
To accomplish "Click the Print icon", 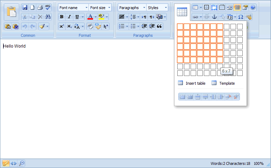I will 40,7.
